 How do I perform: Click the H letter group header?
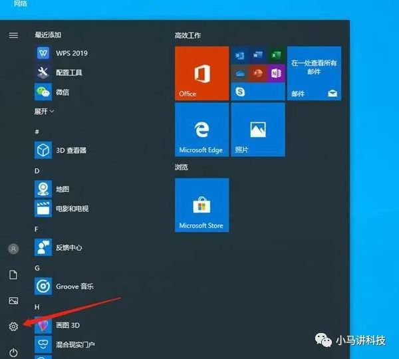click(37, 307)
